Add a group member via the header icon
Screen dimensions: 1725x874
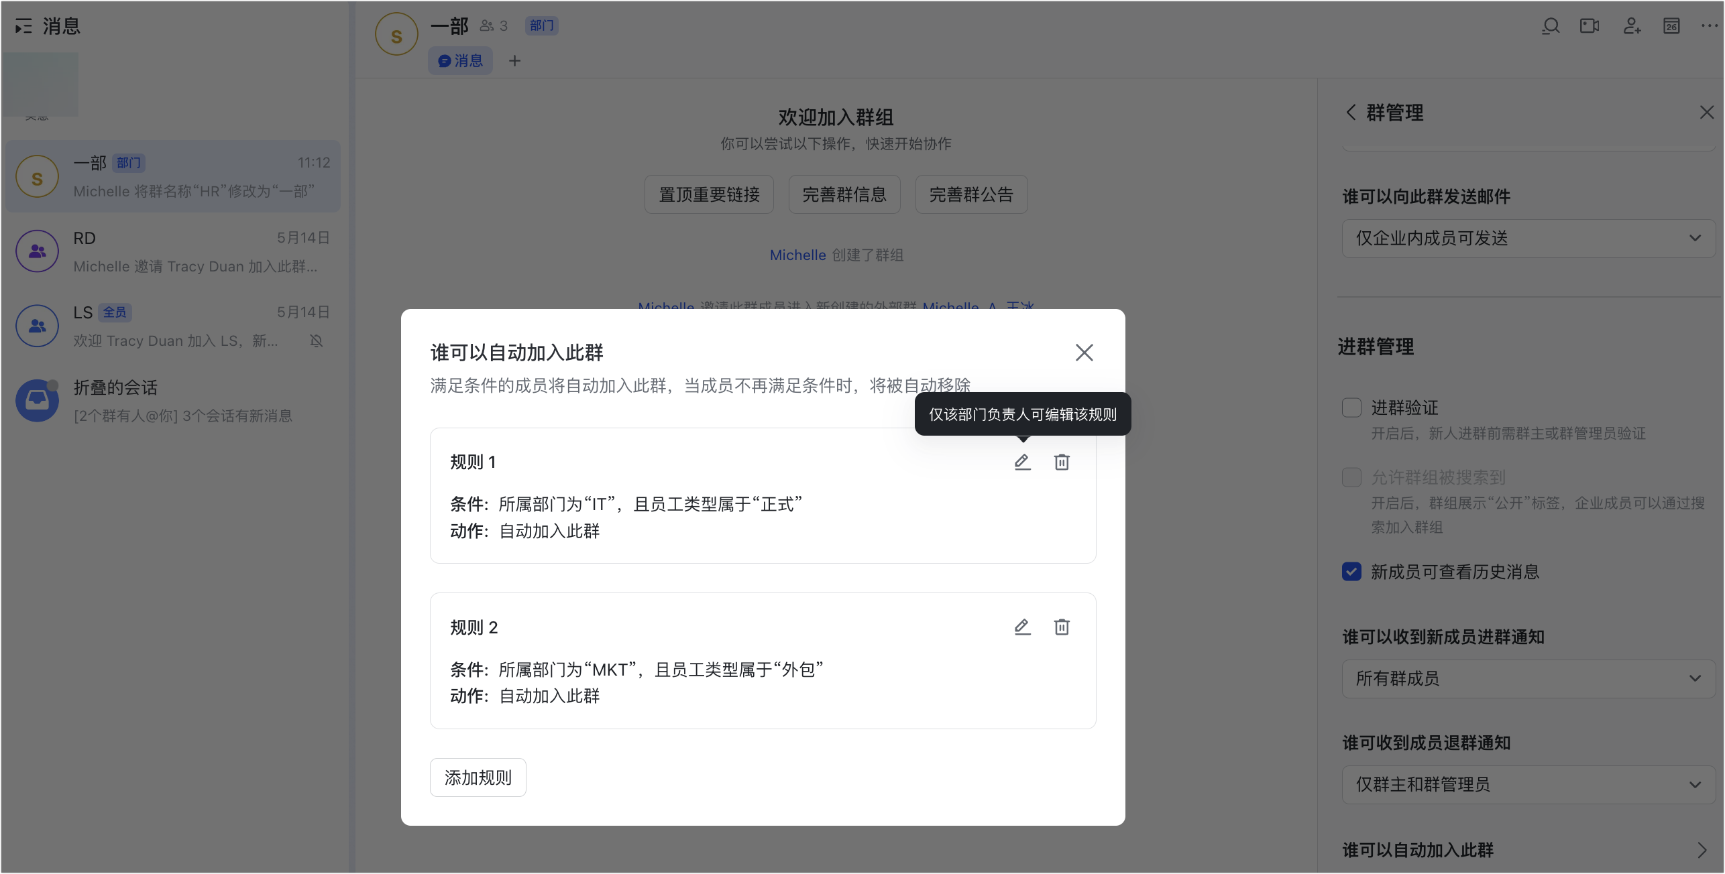click(x=1632, y=26)
